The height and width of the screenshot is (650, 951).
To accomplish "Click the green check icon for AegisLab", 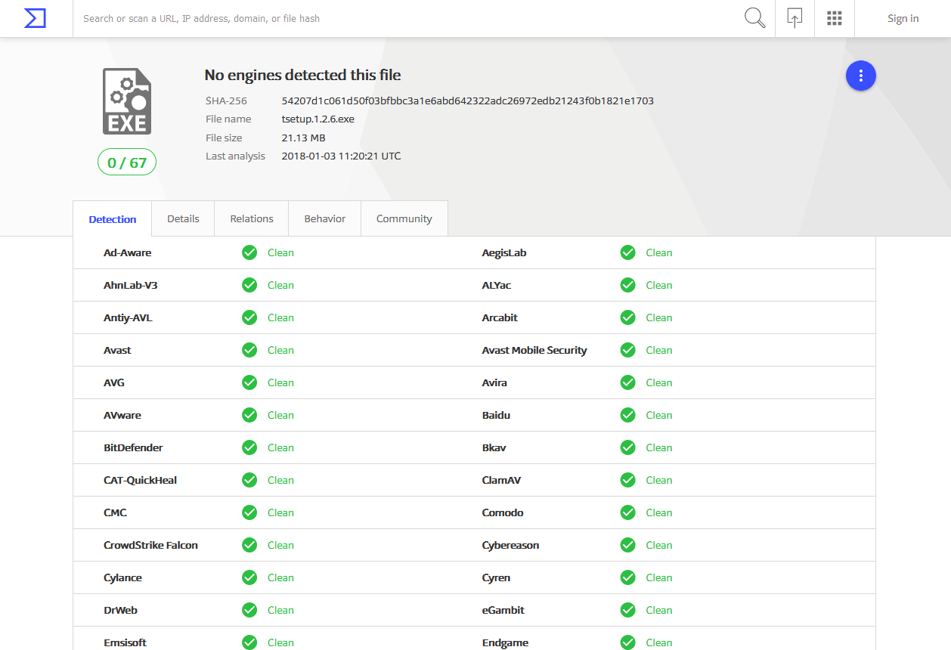I will [x=627, y=252].
